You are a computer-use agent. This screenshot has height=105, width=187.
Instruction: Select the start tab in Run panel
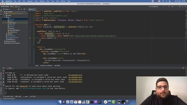tap(9, 68)
